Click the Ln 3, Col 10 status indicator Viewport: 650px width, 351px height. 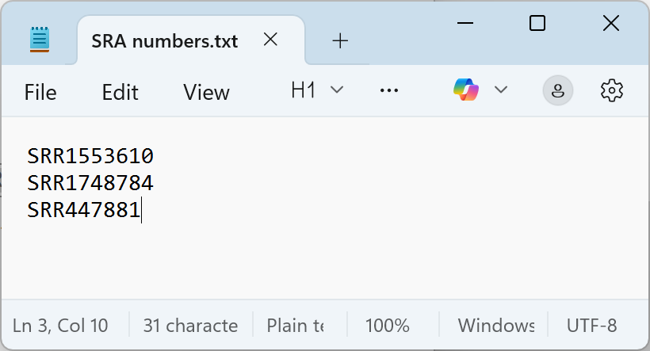(60, 325)
